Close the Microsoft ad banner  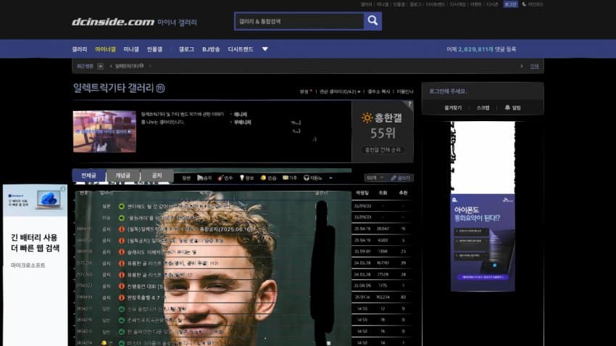point(64,188)
